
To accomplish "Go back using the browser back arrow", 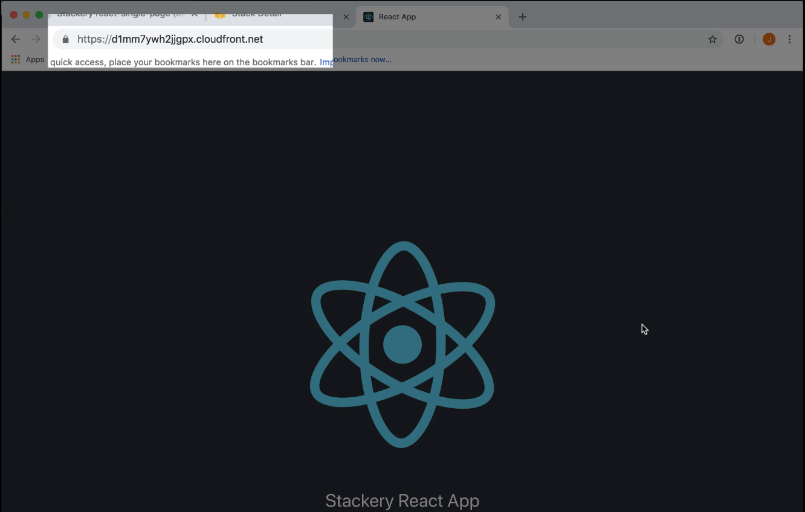I will pos(16,39).
